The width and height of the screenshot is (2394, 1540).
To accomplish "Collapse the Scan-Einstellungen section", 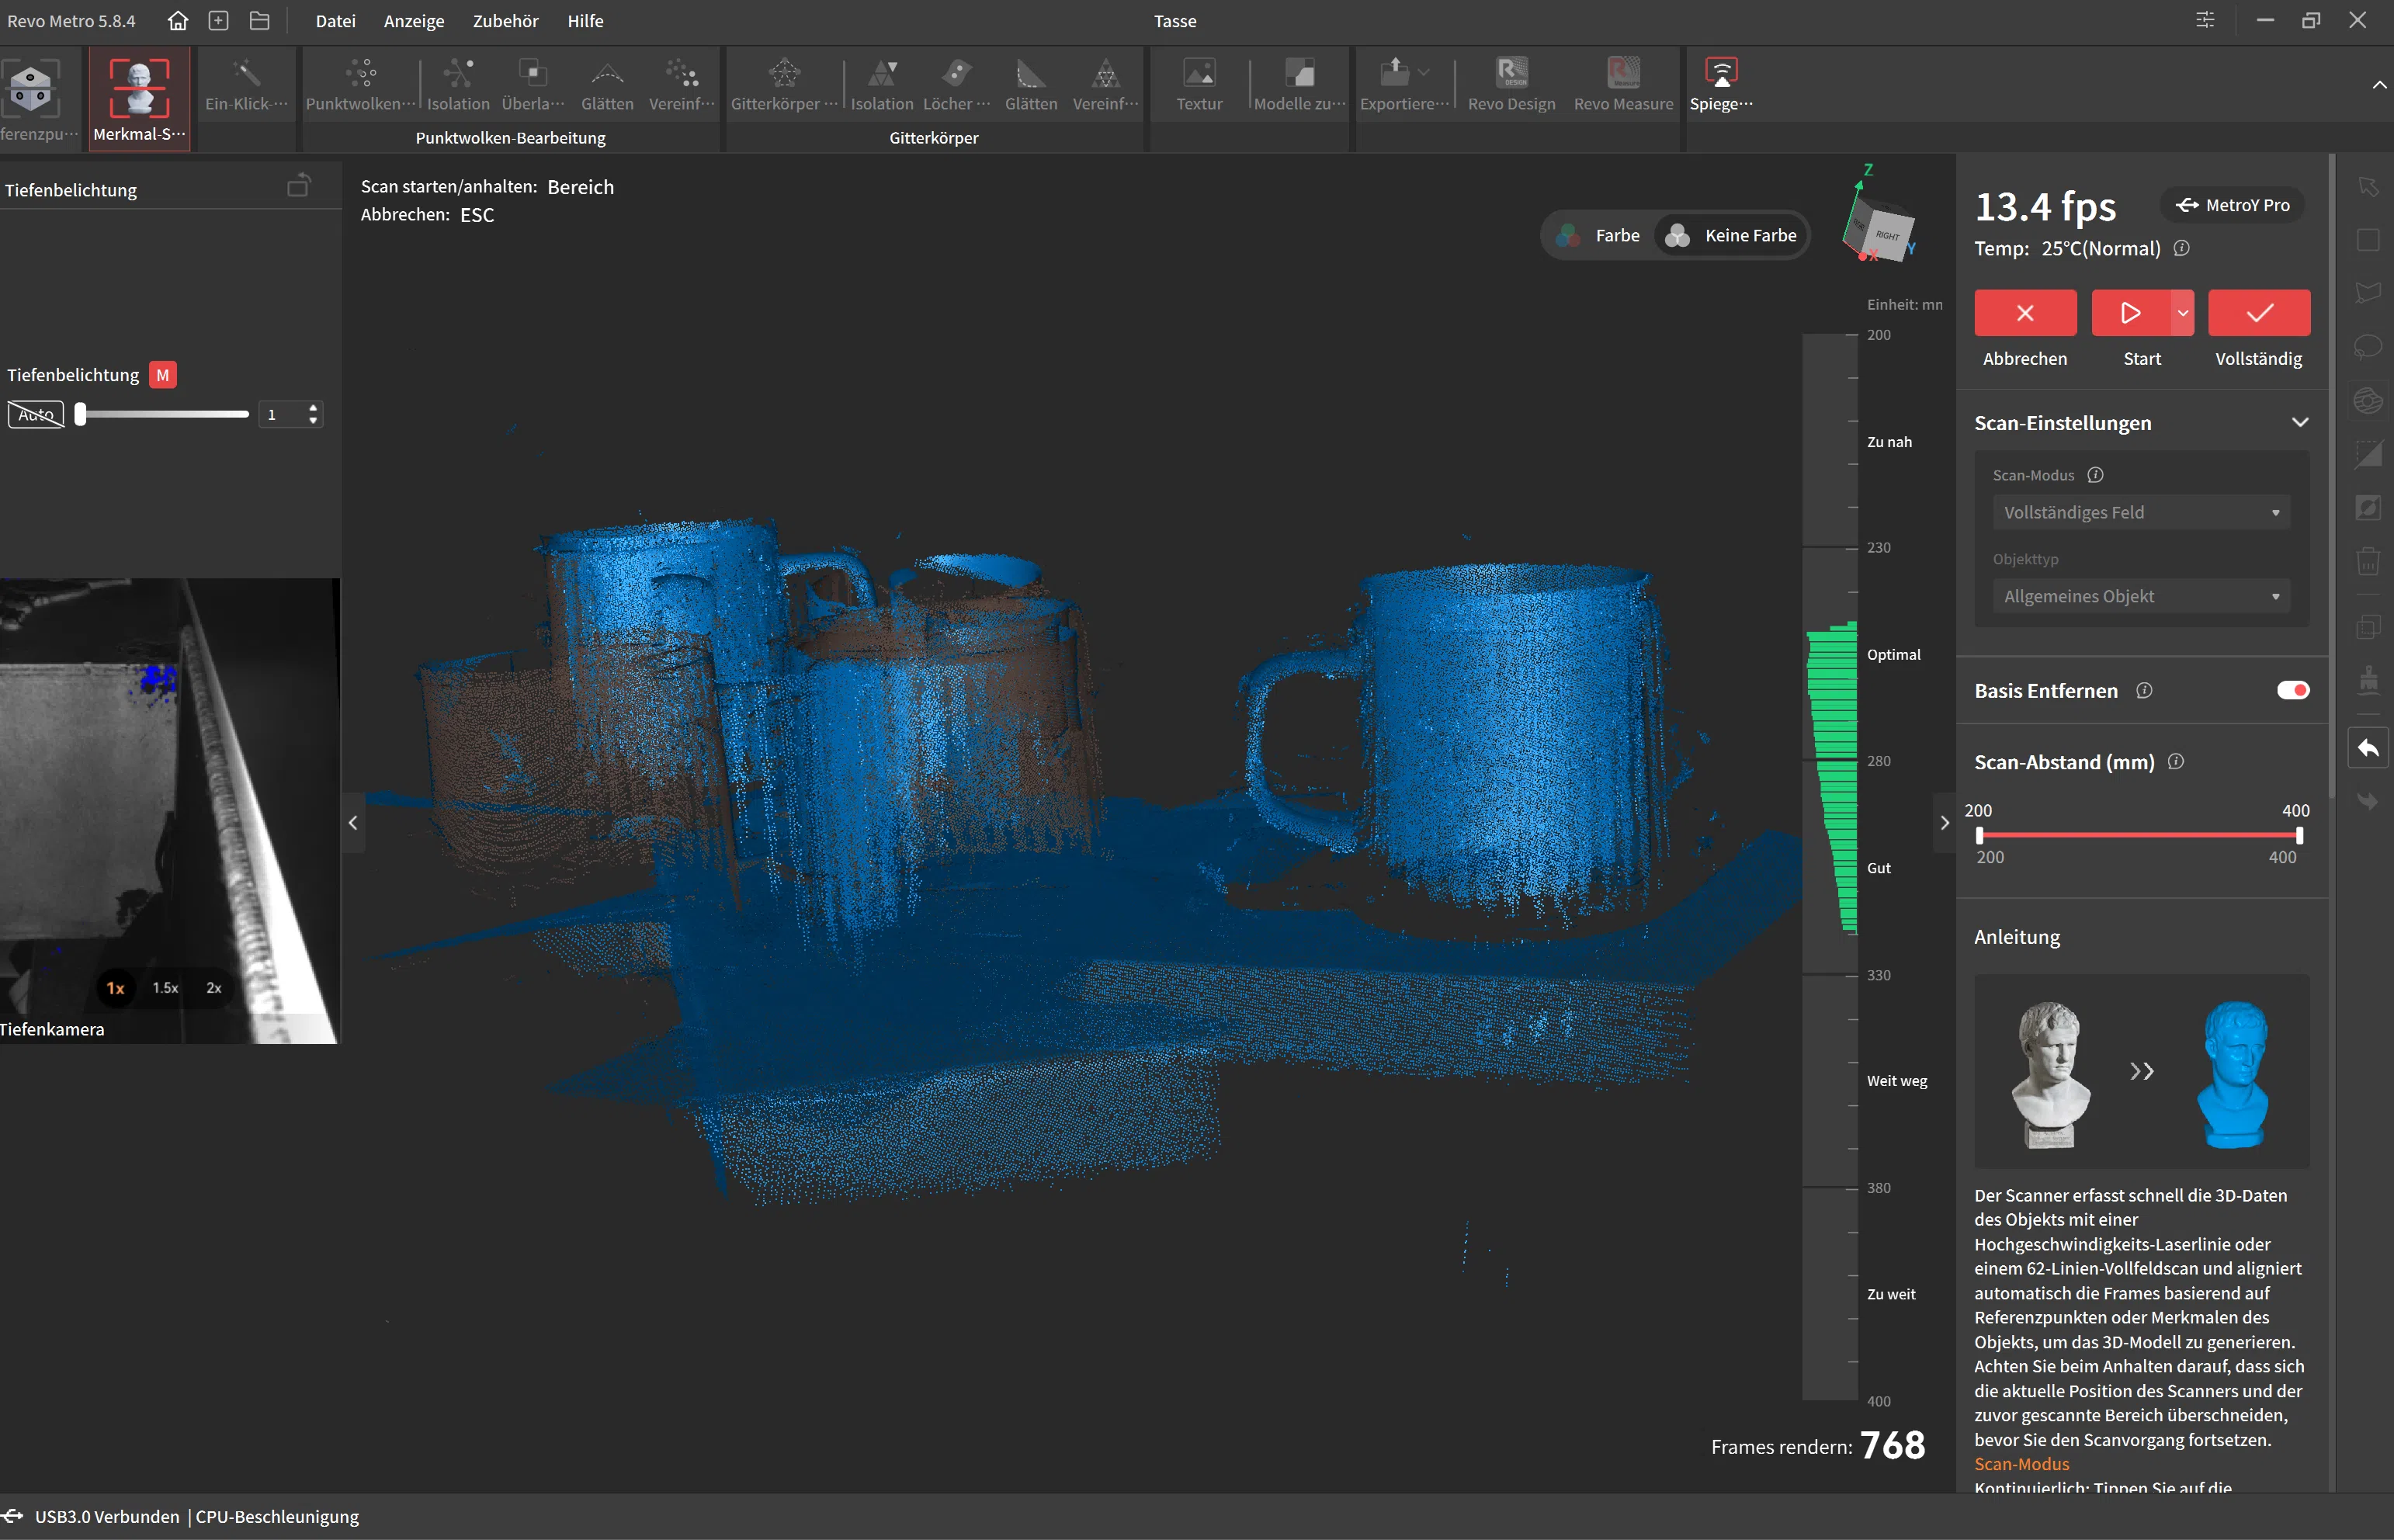I will click(x=2299, y=423).
